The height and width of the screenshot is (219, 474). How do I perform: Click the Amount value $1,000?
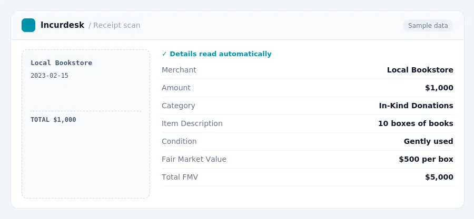click(x=439, y=88)
